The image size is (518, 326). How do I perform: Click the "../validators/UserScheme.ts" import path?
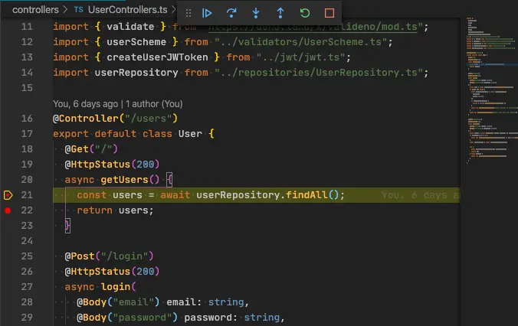point(300,42)
